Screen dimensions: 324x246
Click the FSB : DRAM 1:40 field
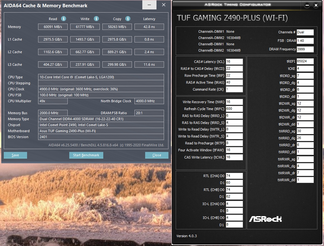point(305,41)
